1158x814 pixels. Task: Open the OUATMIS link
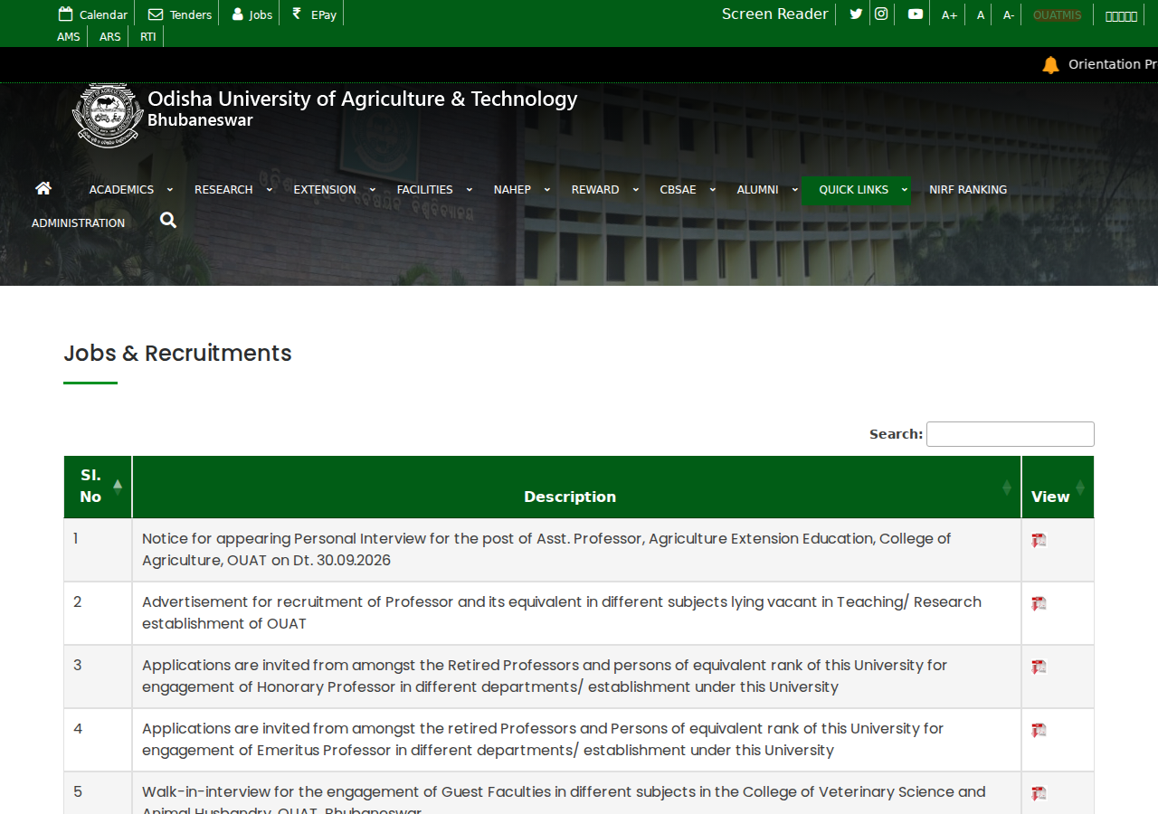click(x=1057, y=15)
